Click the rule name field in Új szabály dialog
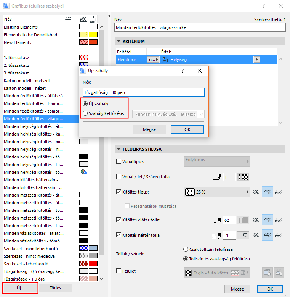Image resolution: width=290 pixels, height=297 pixels. click(x=144, y=92)
